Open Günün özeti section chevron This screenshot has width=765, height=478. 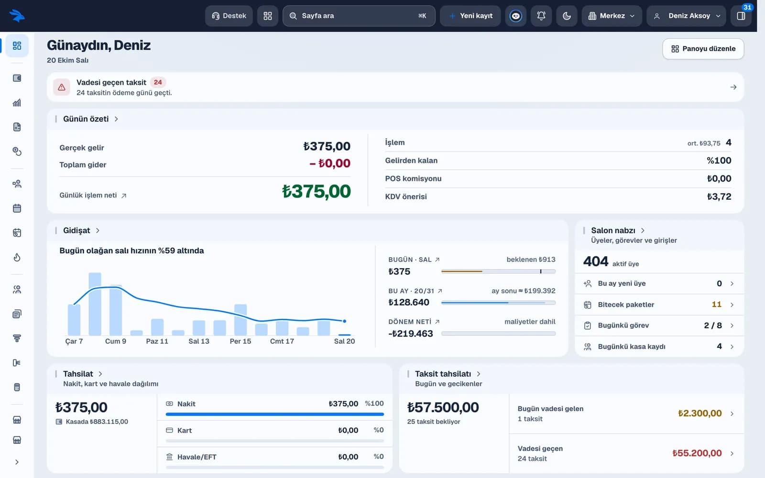pos(116,119)
